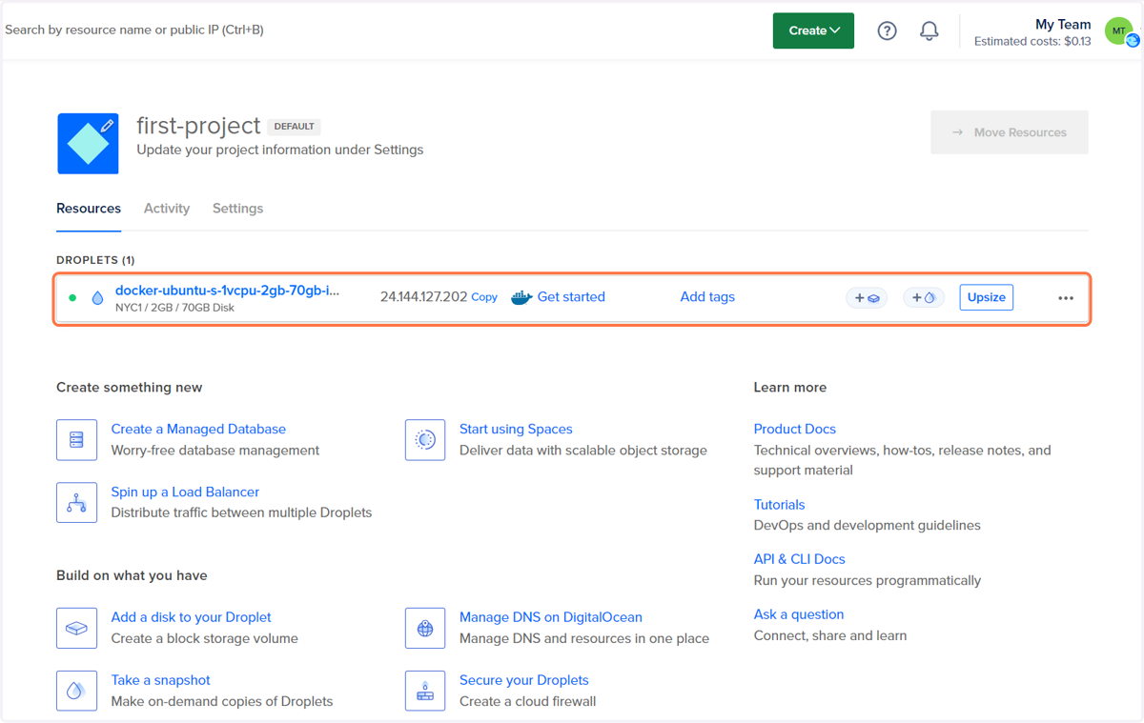Open the Create dropdown button

813,30
